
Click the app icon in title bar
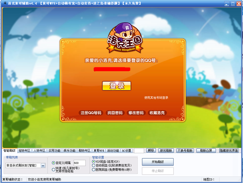click(x=5, y=3)
